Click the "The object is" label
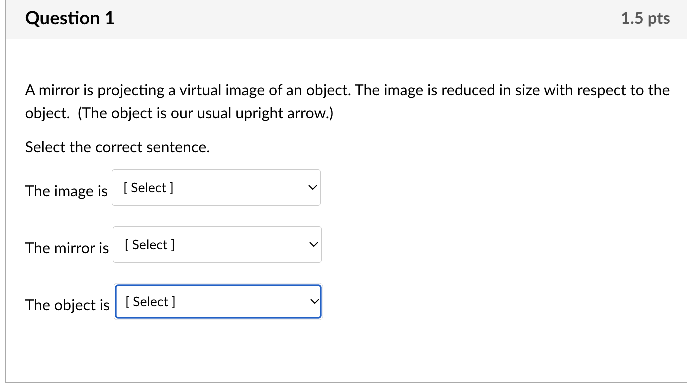Image resolution: width=687 pixels, height=391 pixels. 67,305
